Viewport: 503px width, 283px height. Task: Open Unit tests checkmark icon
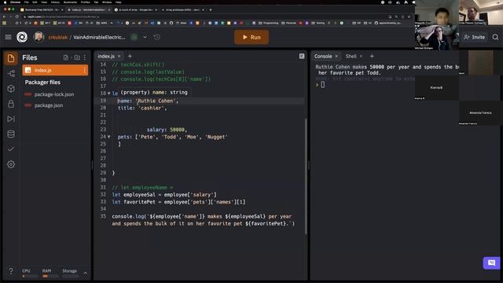coord(11,149)
